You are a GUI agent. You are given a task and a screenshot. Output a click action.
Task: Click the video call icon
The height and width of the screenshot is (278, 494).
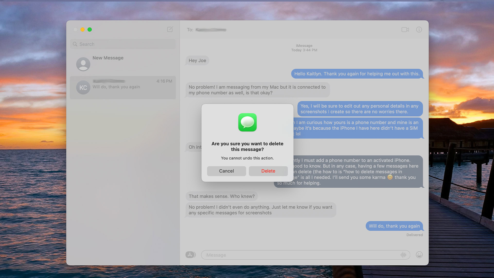pyautogui.click(x=405, y=30)
